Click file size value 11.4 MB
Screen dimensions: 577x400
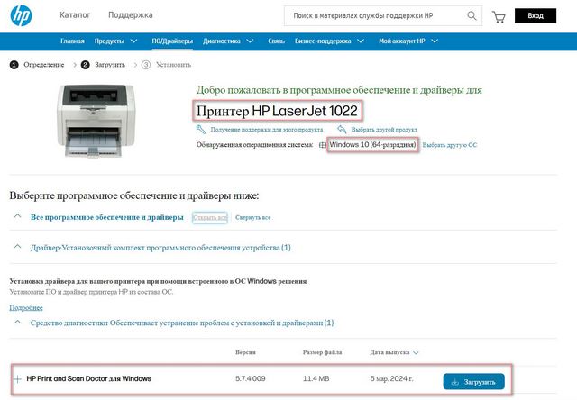pyautogui.click(x=316, y=378)
